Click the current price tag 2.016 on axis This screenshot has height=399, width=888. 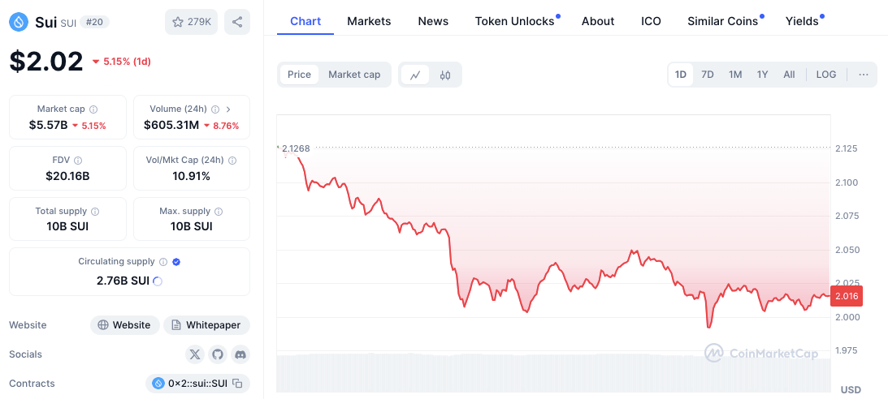point(846,296)
